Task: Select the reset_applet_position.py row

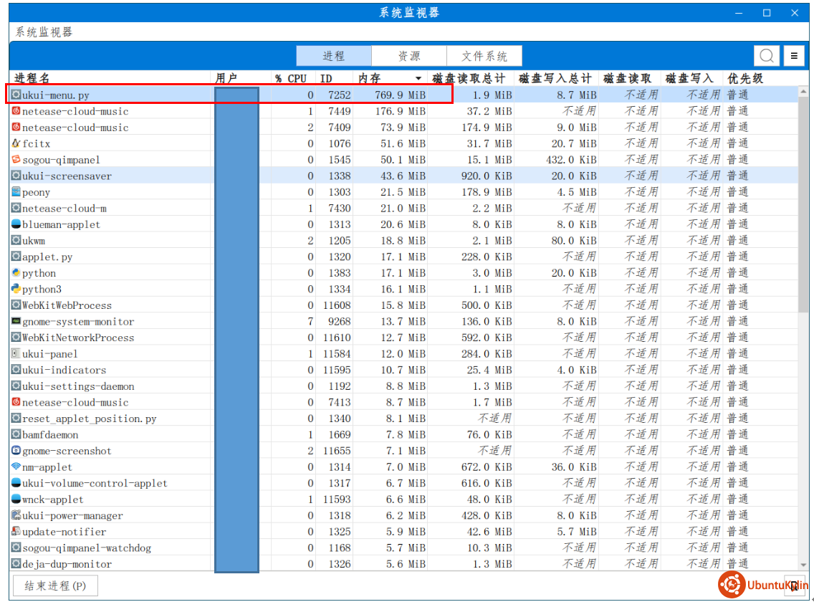Action: pos(404,418)
